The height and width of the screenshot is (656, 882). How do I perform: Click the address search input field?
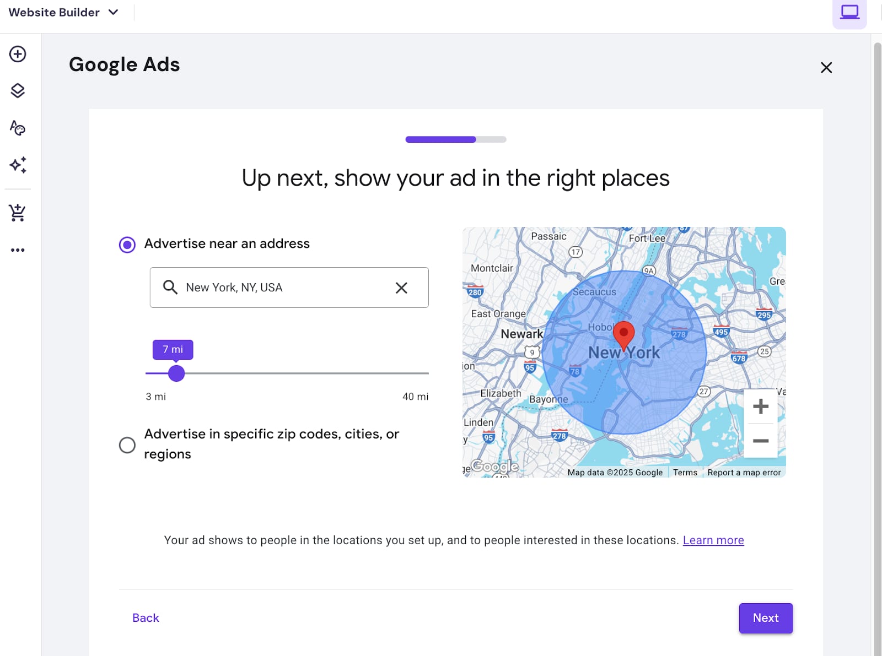coord(281,288)
